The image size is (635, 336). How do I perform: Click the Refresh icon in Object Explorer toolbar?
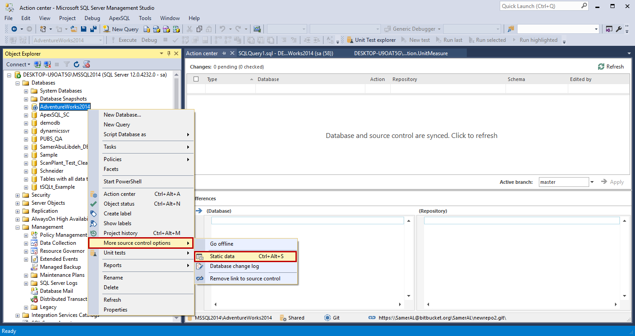(77, 65)
